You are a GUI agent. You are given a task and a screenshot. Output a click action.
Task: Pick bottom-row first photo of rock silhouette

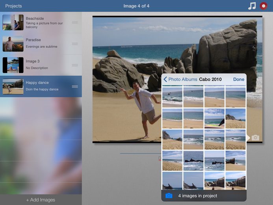[x=172, y=181]
